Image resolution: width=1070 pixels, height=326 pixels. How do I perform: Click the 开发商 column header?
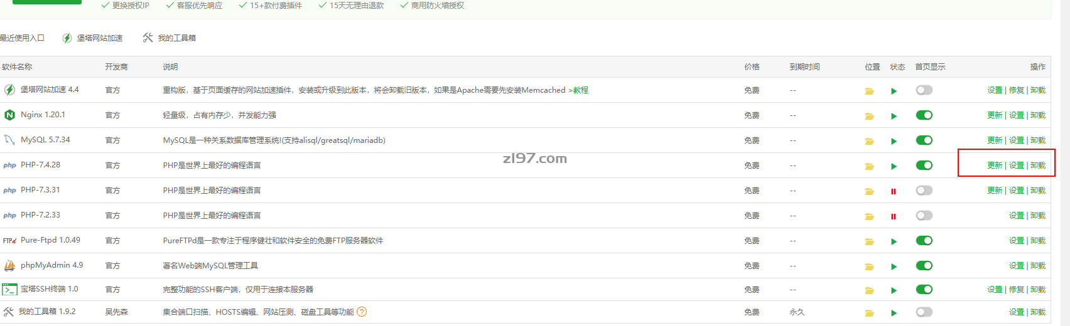(x=116, y=67)
